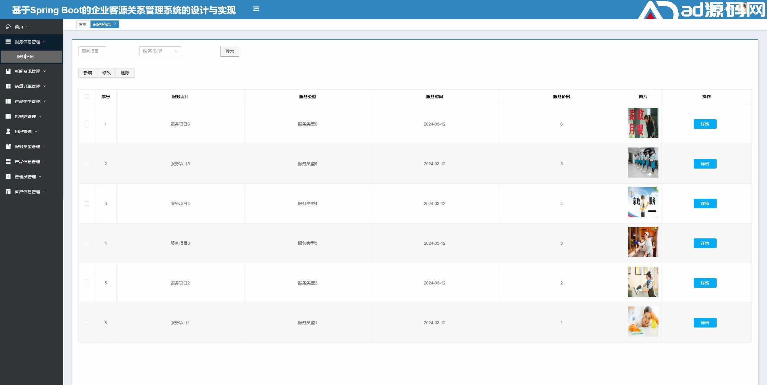Click the 用户管理 person icon
The height and width of the screenshot is (385, 767).
pos(8,132)
